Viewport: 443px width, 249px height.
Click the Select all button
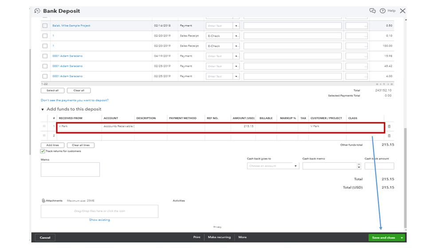tap(53, 91)
